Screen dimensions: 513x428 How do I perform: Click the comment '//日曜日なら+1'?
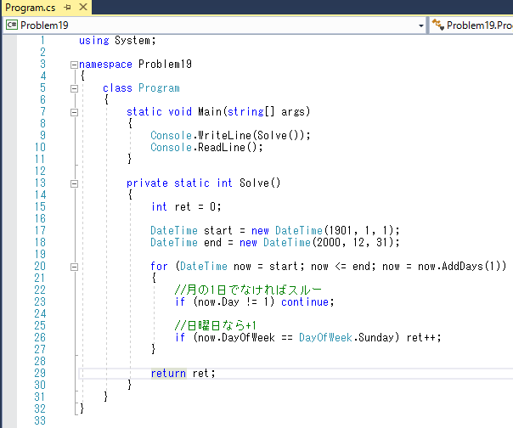click(216, 325)
